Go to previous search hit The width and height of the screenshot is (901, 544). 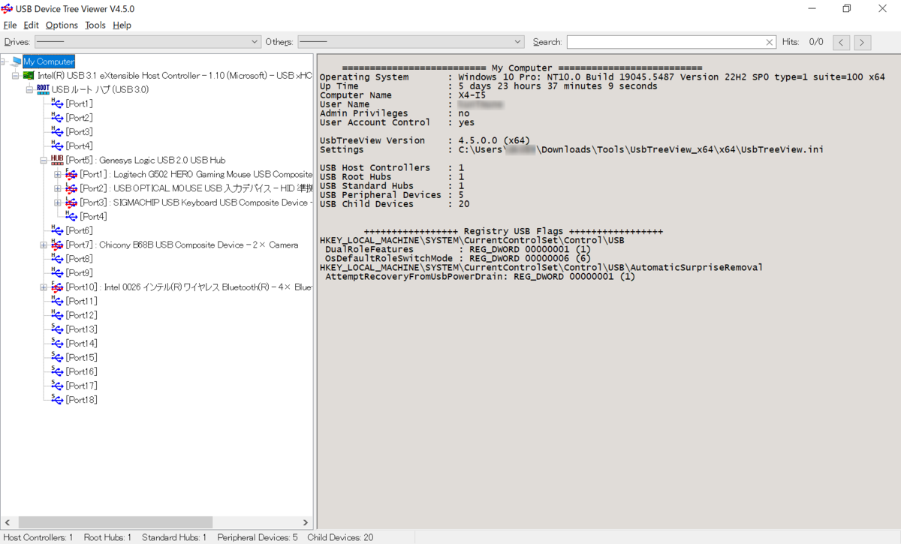pyautogui.click(x=842, y=42)
